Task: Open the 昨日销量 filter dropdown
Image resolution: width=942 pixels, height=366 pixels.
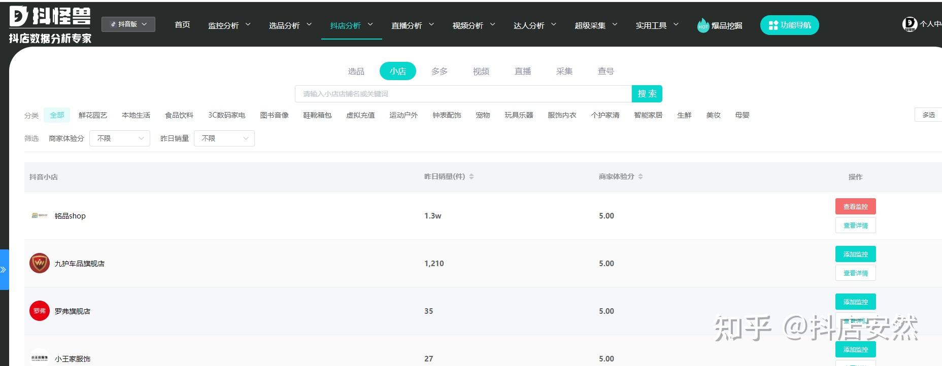Action: tap(224, 138)
